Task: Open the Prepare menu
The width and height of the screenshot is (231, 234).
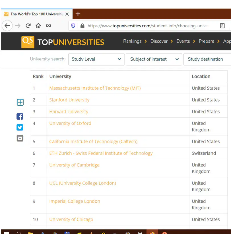Action: point(207,41)
